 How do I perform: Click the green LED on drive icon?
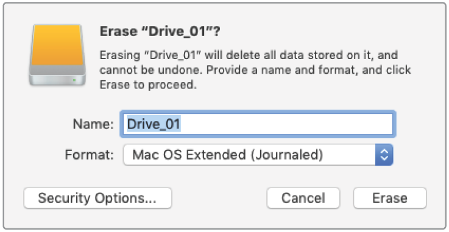[74, 80]
